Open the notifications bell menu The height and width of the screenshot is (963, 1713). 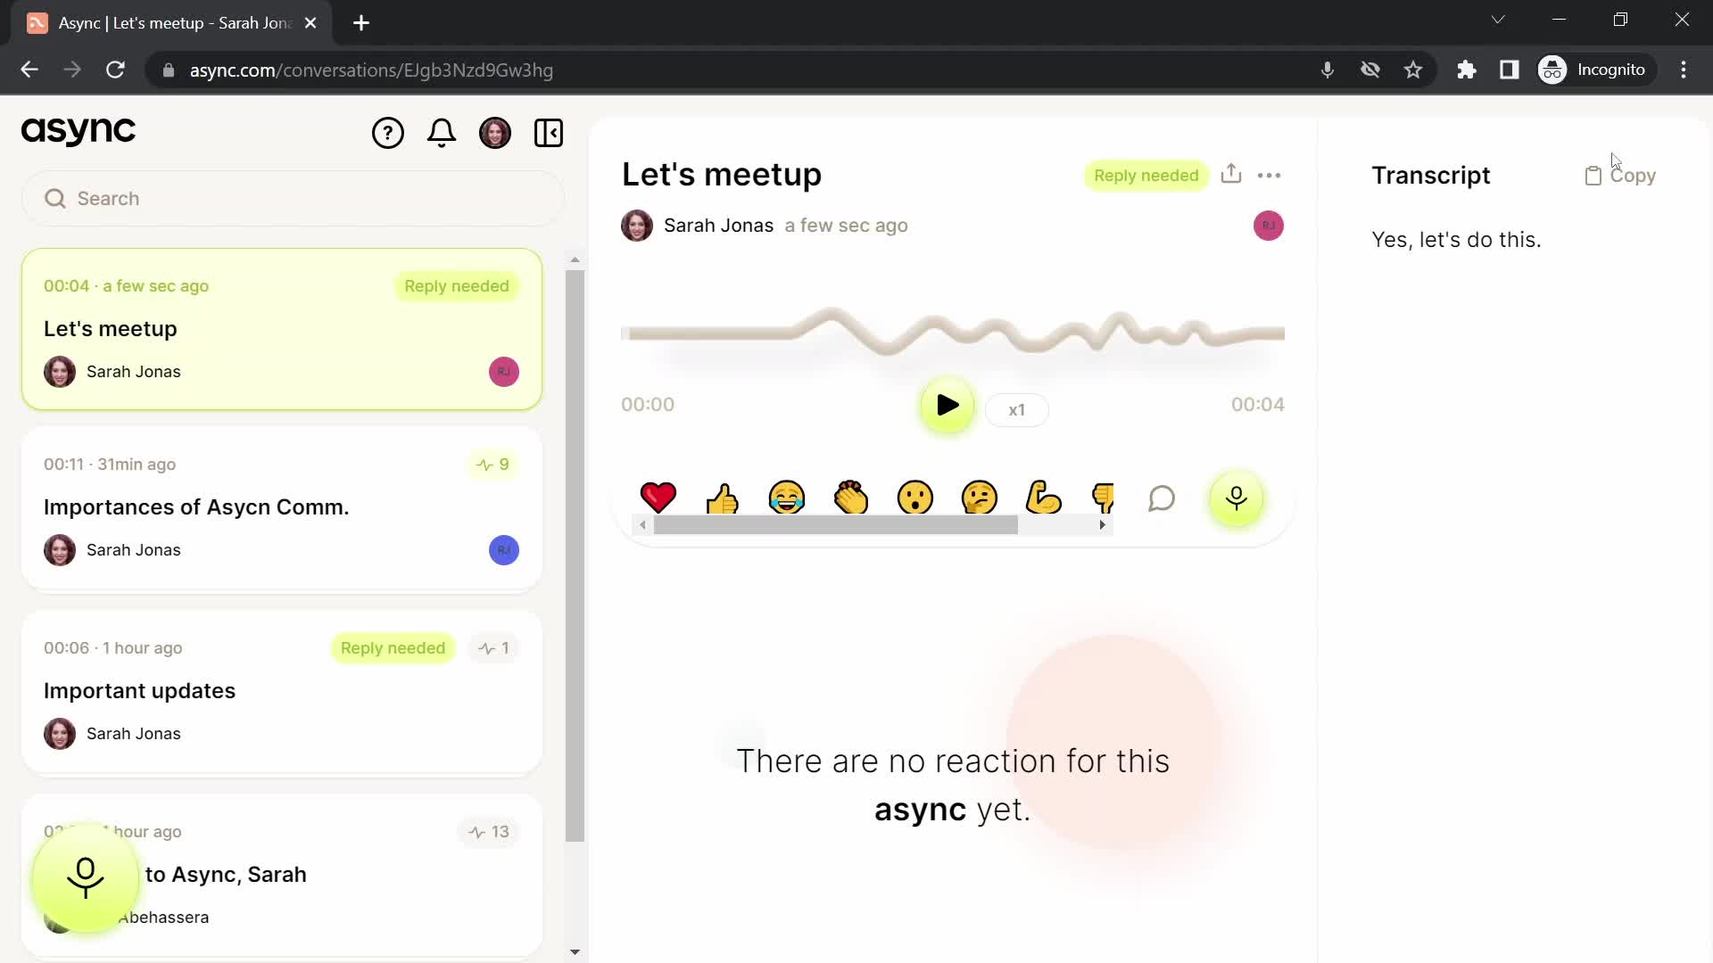click(x=443, y=132)
